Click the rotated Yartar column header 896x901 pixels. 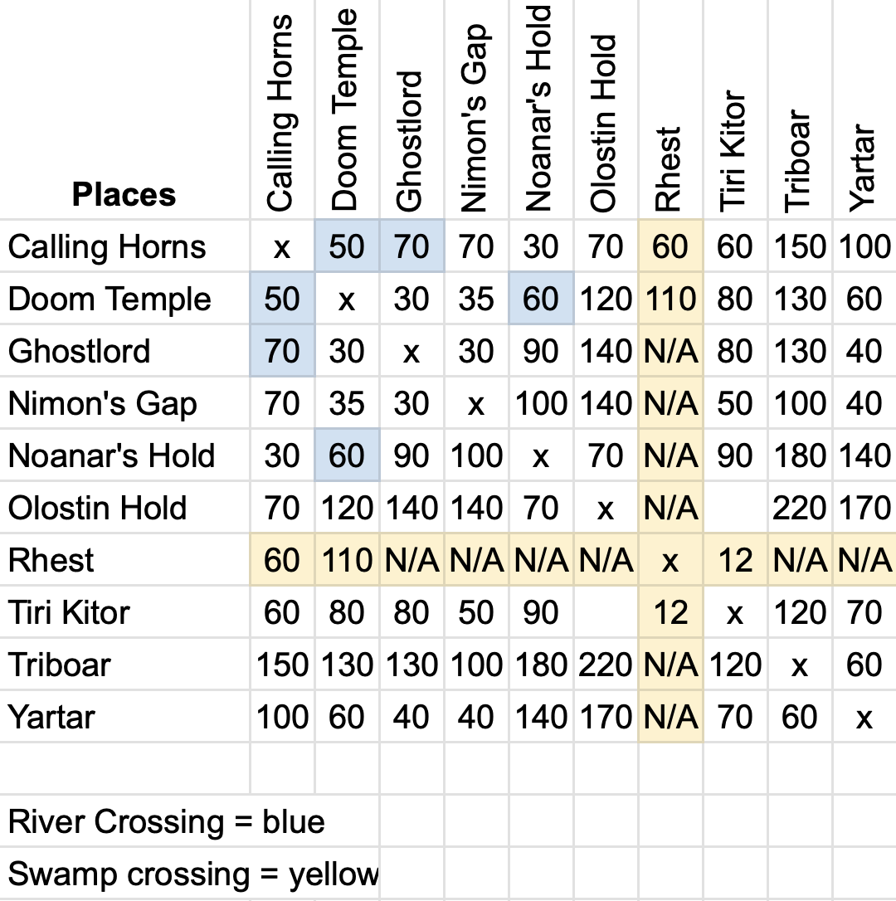tap(864, 166)
